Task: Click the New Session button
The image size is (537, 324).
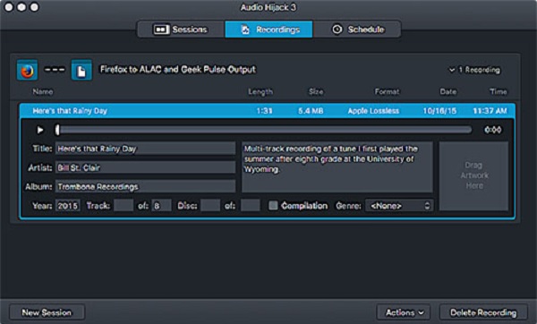Action: 47,312
